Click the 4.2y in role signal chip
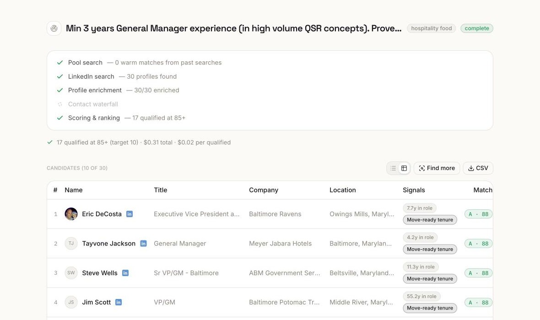540x320 pixels. (x=420, y=237)
